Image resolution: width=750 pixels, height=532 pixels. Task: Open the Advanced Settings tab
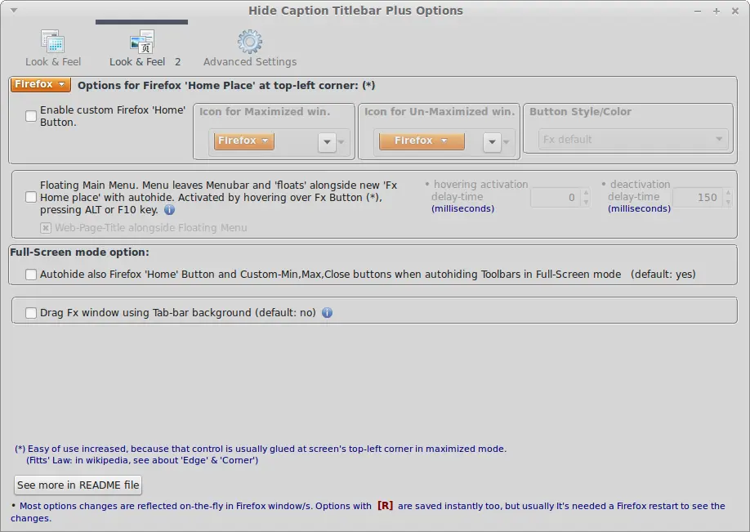(250, 48)
